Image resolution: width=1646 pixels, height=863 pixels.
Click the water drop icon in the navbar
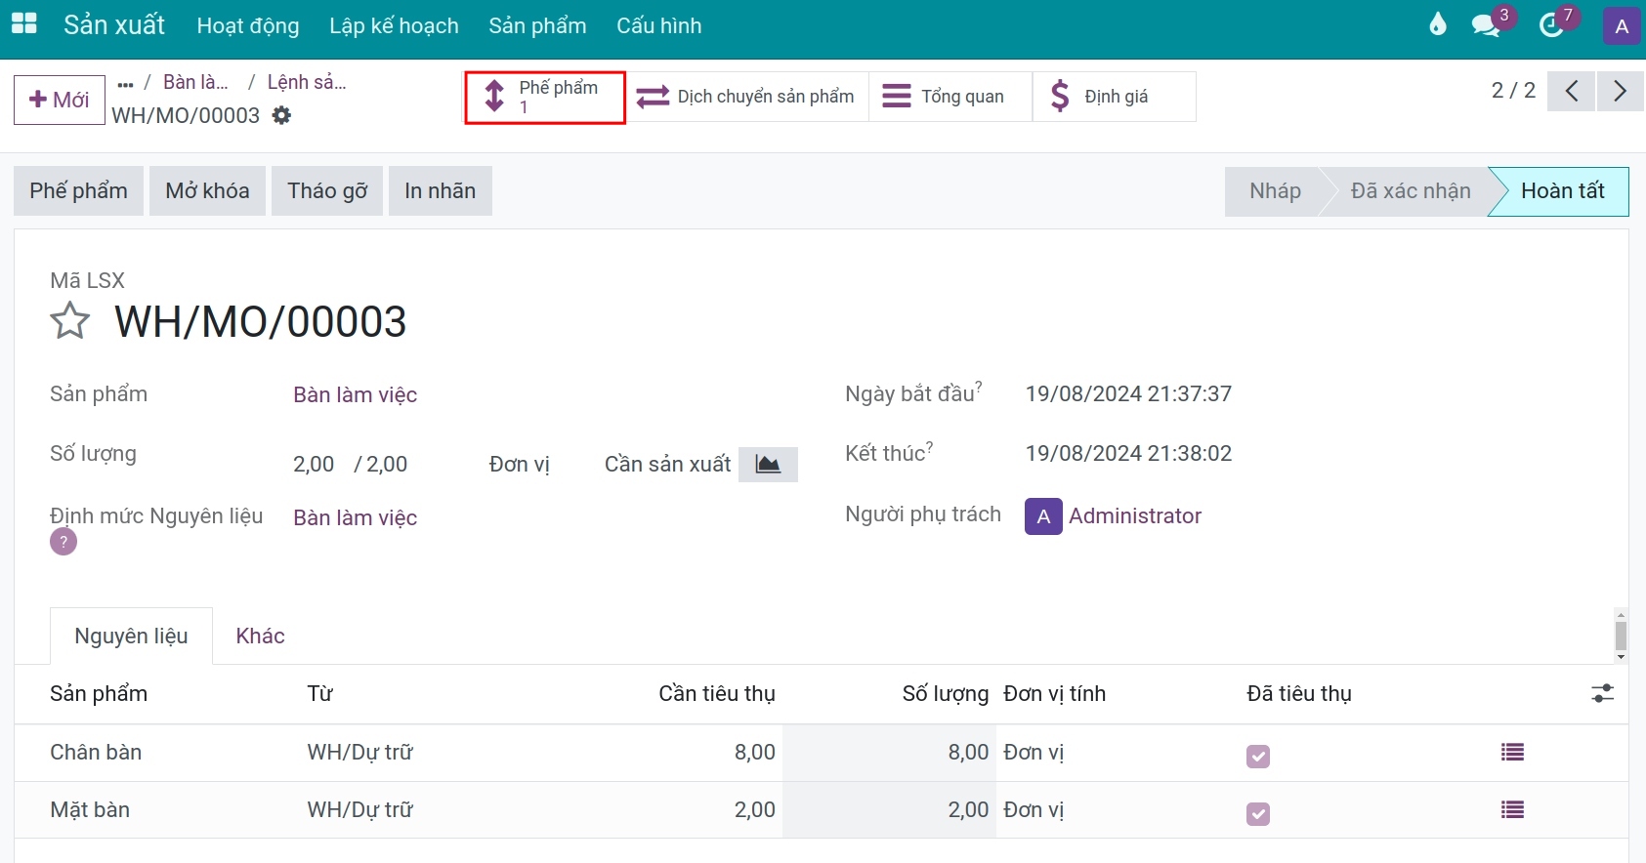tap(1438, 24)
